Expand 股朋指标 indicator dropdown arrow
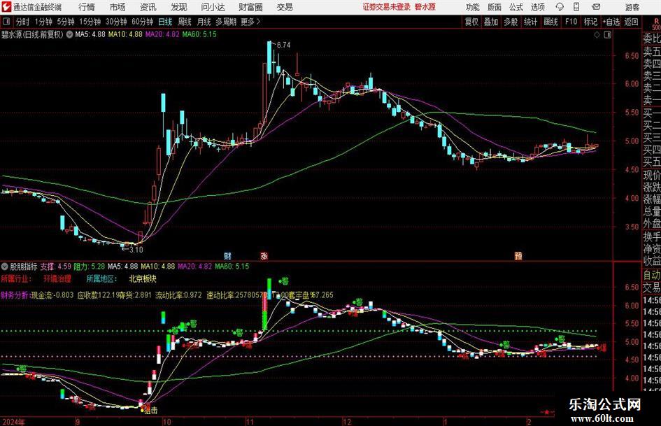The height and width of the screenshot is (426, 661). (5, 267)
